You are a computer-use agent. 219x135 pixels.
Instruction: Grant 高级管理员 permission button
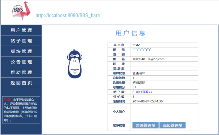(x=173, y=125)
